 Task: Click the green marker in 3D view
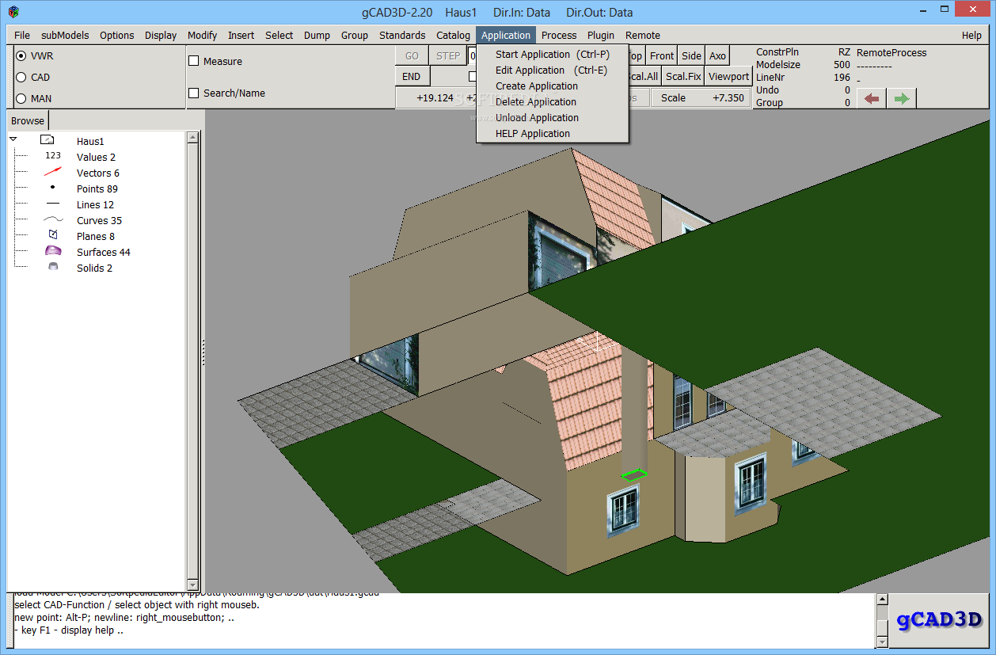pyautogui.click(x=633, y=474)
